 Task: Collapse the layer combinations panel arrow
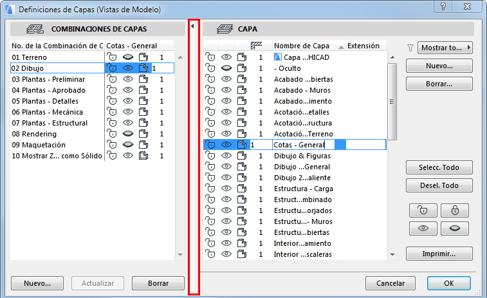click(192, 26)
